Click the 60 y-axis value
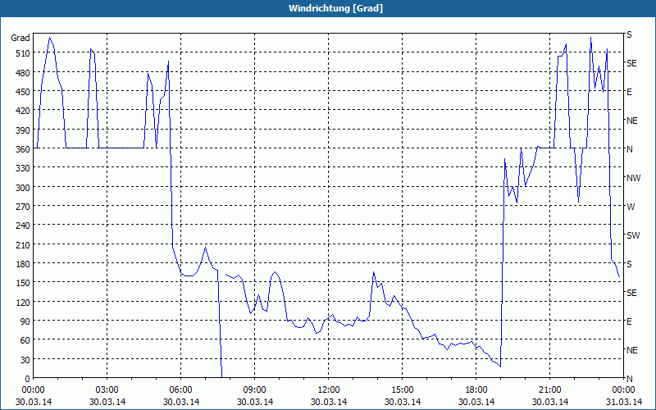 [25, 340]
